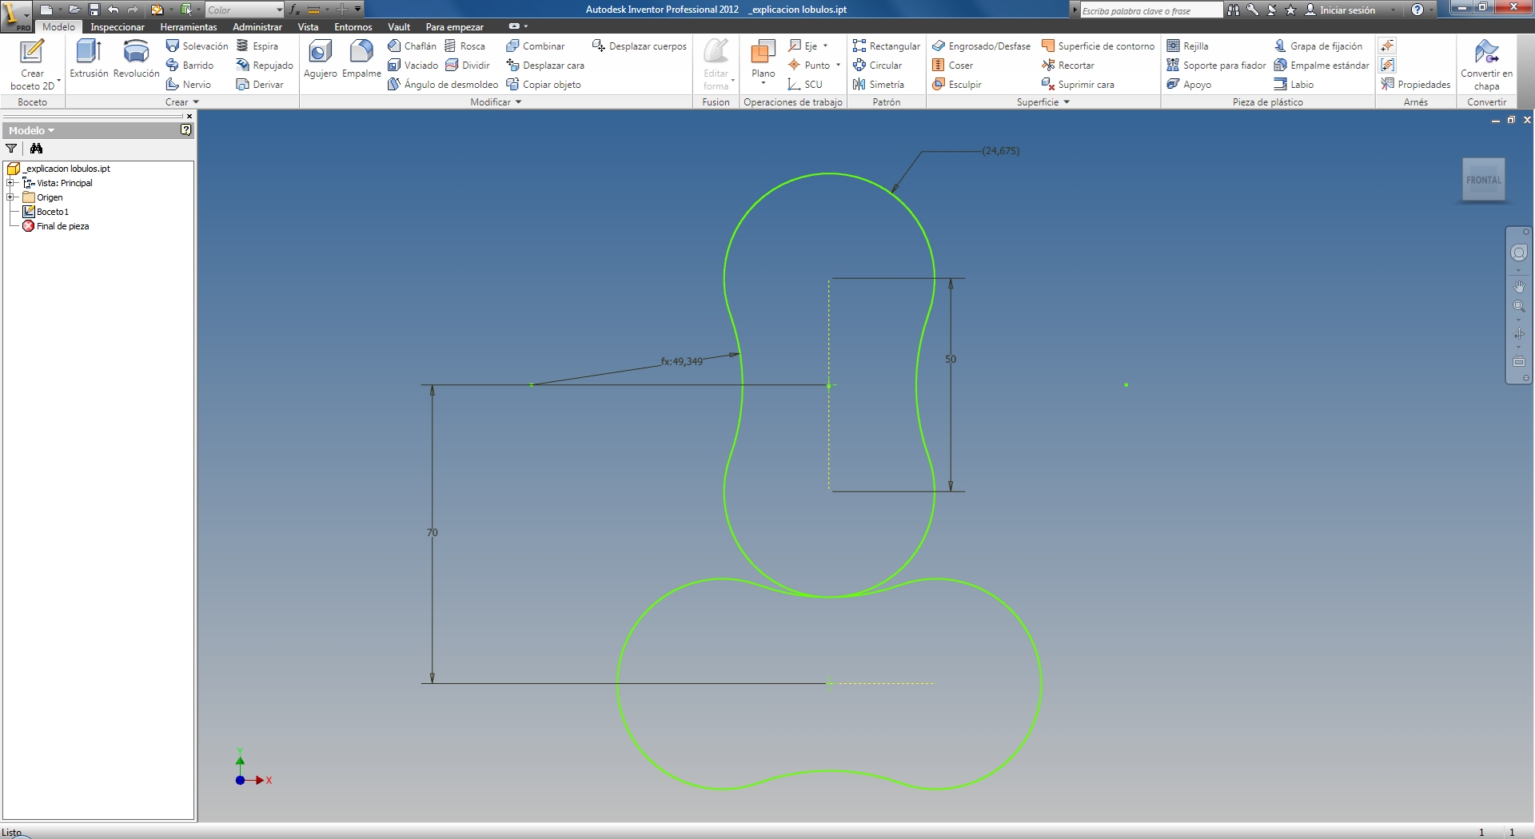Select the Rejilla grill tool
The width and height of the screenshot is (1535, 839).
pos(1187,46)
